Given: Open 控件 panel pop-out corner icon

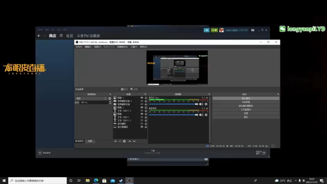Looking at the screenshot, I should pos(278,94).
